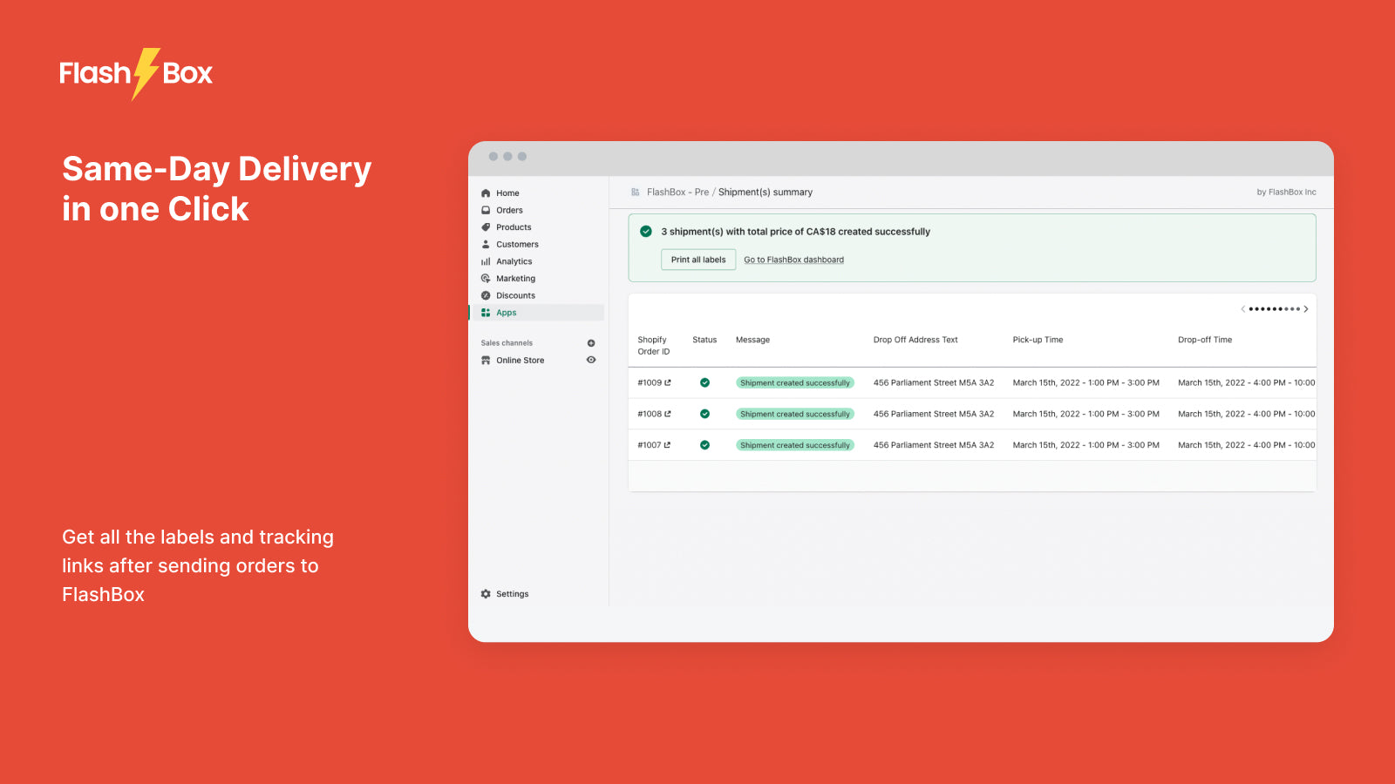Open Orders from the sidebar
Viewport: 1395px width, 784px height.
[509, 210]
